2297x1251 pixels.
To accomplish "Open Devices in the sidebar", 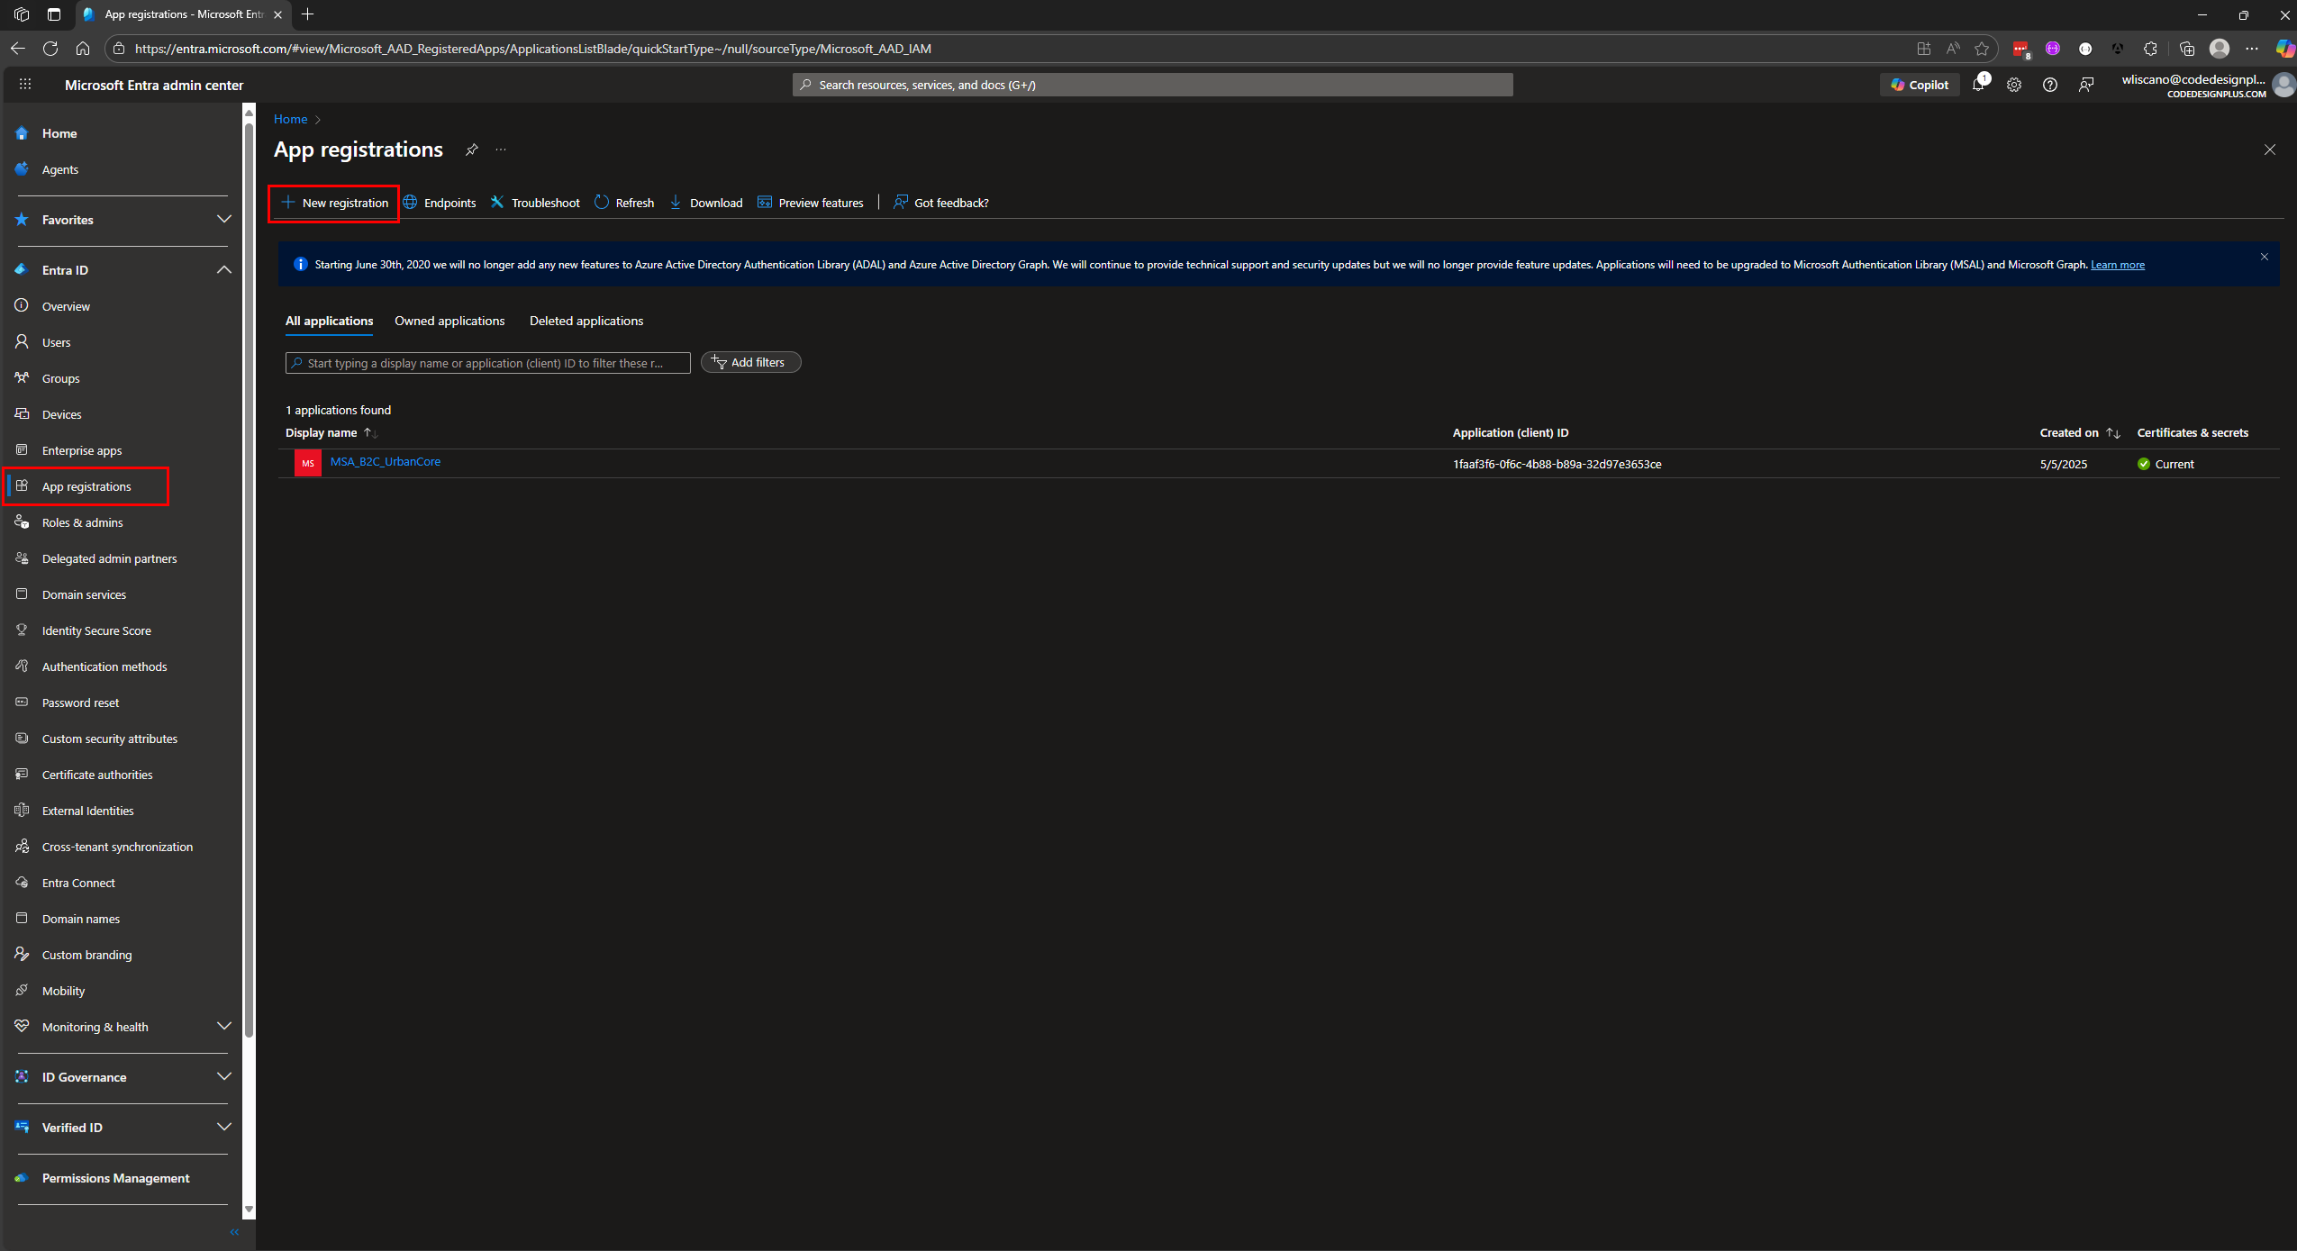I will point(61,414).
